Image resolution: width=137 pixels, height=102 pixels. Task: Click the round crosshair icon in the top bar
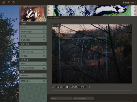pos(13,2)
